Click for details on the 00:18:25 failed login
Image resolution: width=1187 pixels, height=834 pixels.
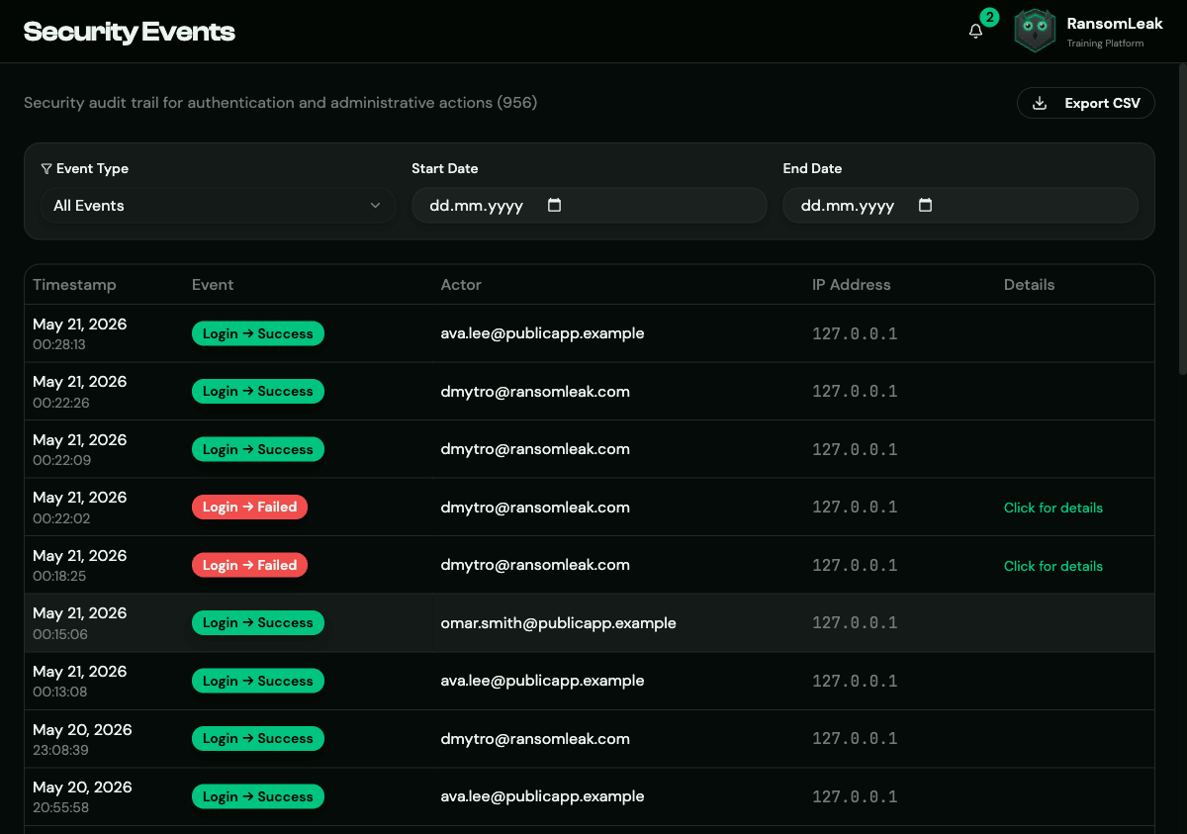click(1052, 566)
